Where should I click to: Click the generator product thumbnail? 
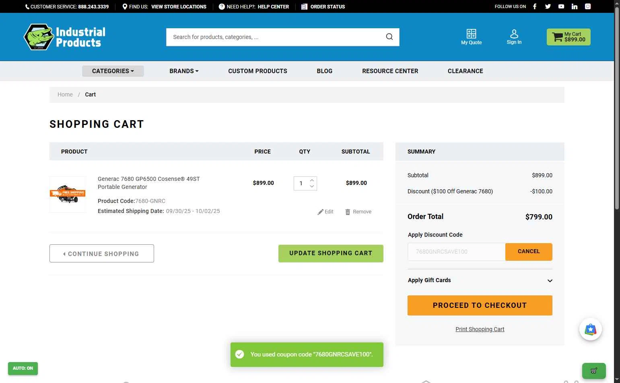(68, 195)
